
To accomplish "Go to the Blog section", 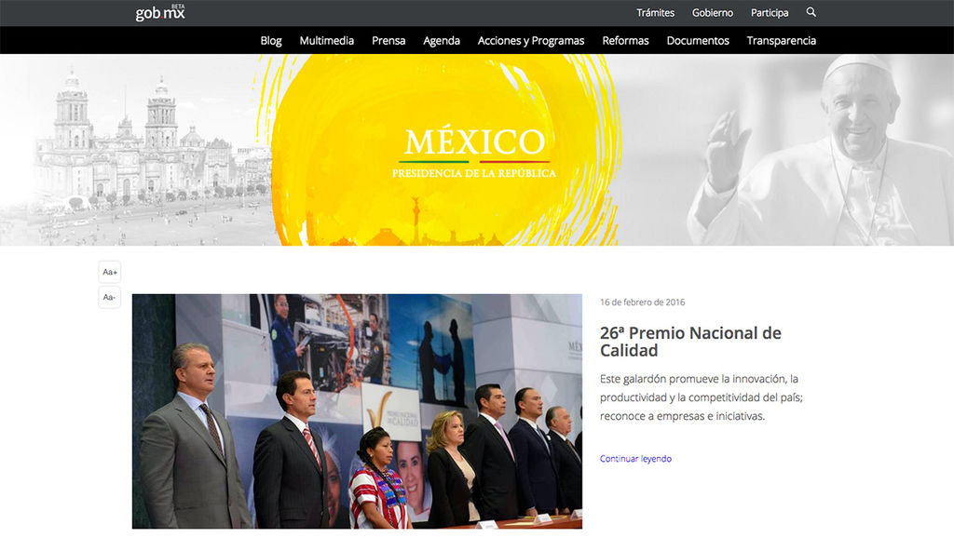I will (x=271, y=40).
